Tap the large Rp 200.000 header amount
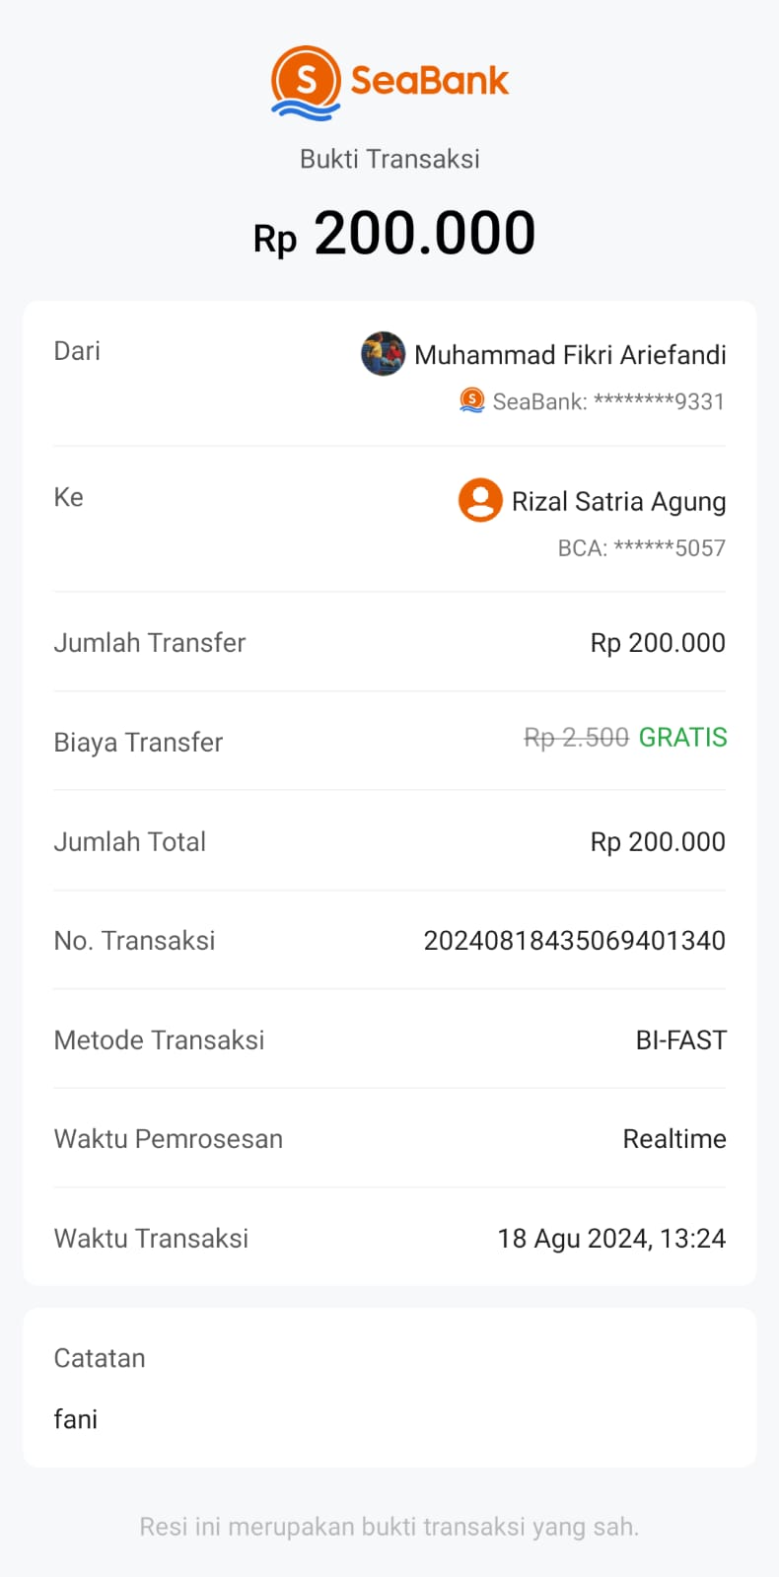Image resolution: width=779 pixels, height=1577 pixels. click(394, 235)
